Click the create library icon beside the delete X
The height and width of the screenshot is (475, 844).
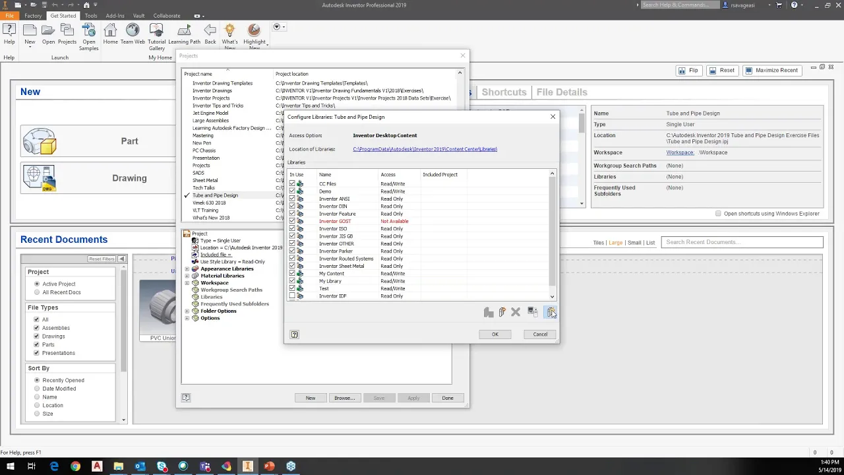502,312
